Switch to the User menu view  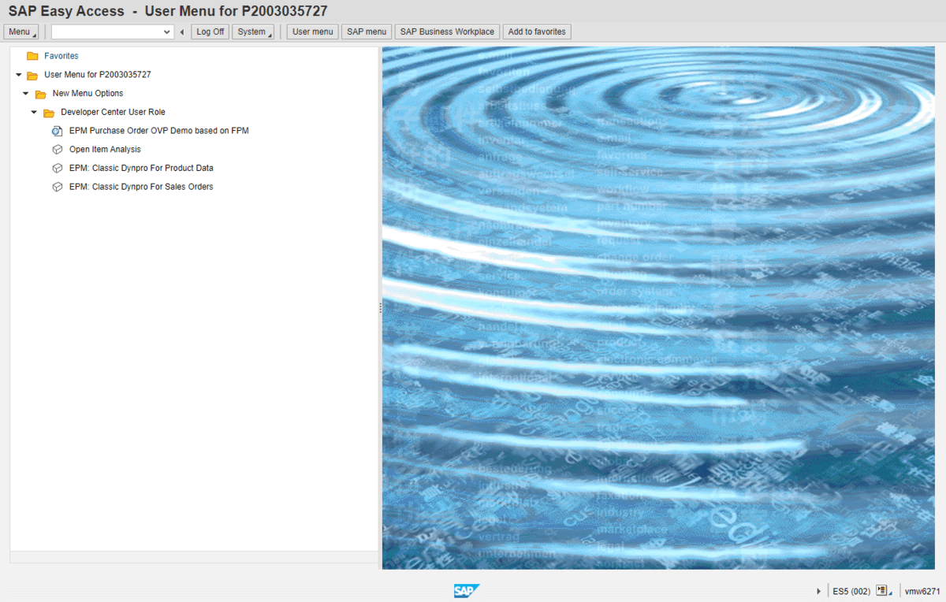click(313, 32)
